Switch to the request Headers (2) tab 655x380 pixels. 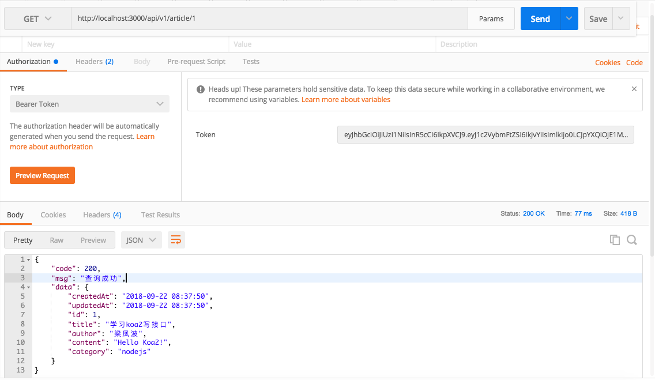[95, 62]
